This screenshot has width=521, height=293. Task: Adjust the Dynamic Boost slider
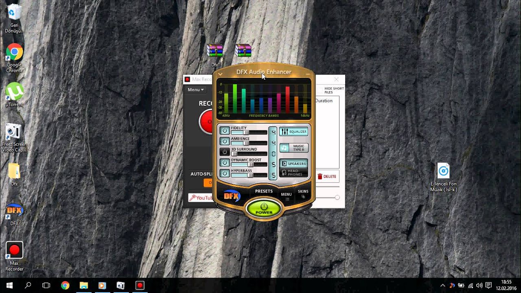tap(249, 164)
